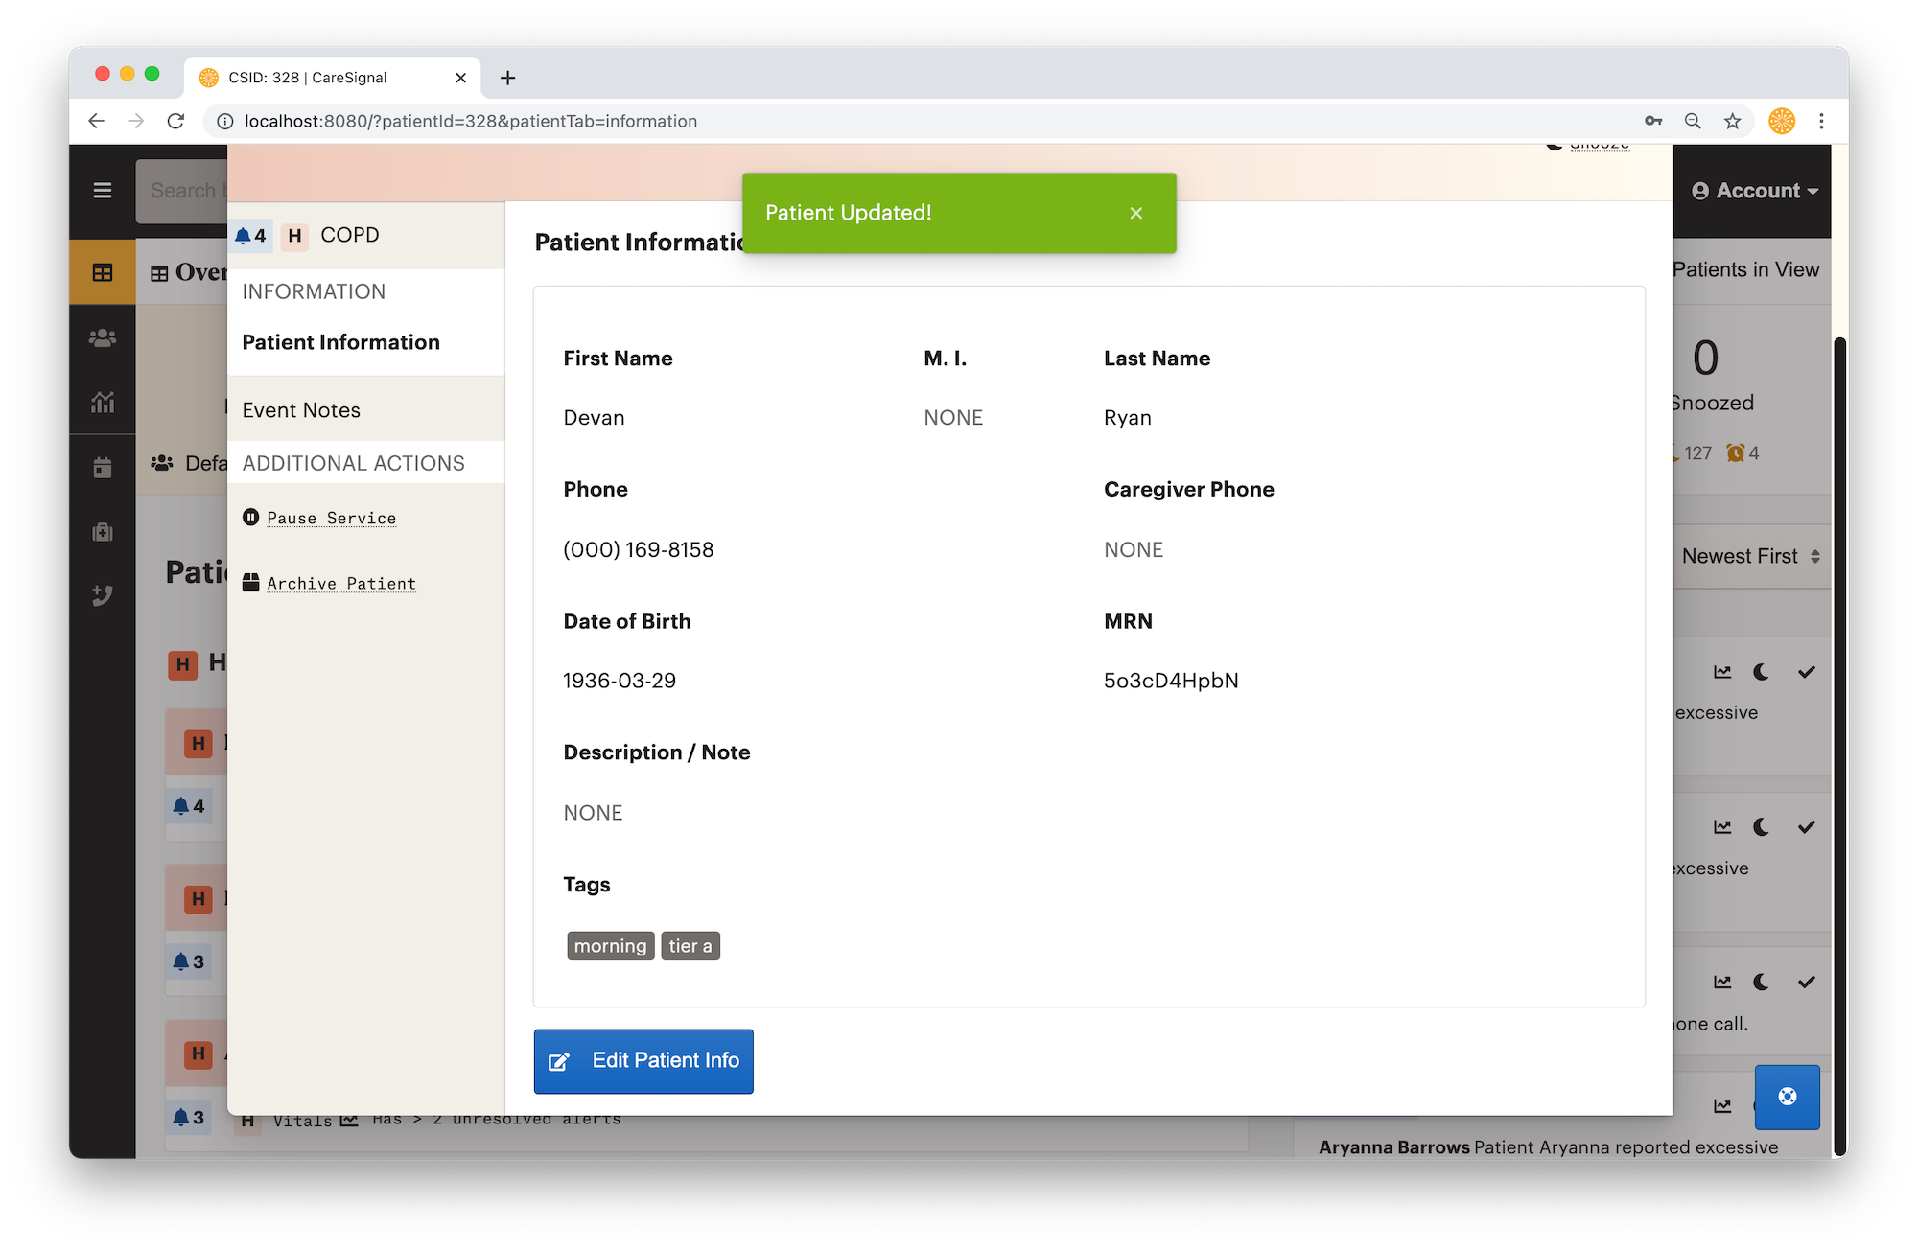Click last name value Ryan
The width and height of the screenshot is (1918, 1250).
pos(1128,418)
